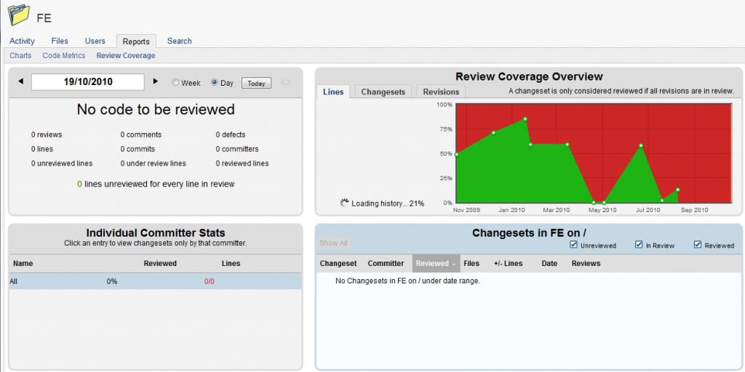
Task: Go to previous date with left arrow
Action: pyautogui.click(x=20, y=81)
